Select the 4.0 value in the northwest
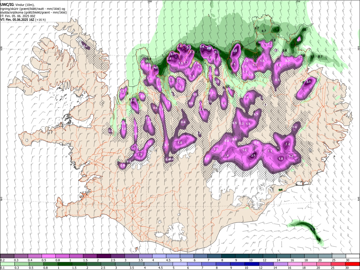 [x=156, y=67]
